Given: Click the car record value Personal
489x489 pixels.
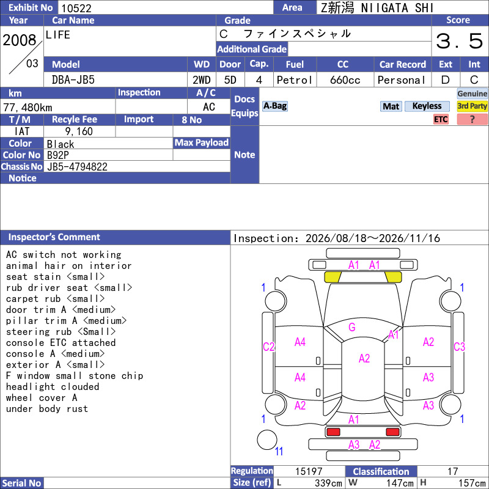Looking at the screenshot, I should (x=402, y=80).
